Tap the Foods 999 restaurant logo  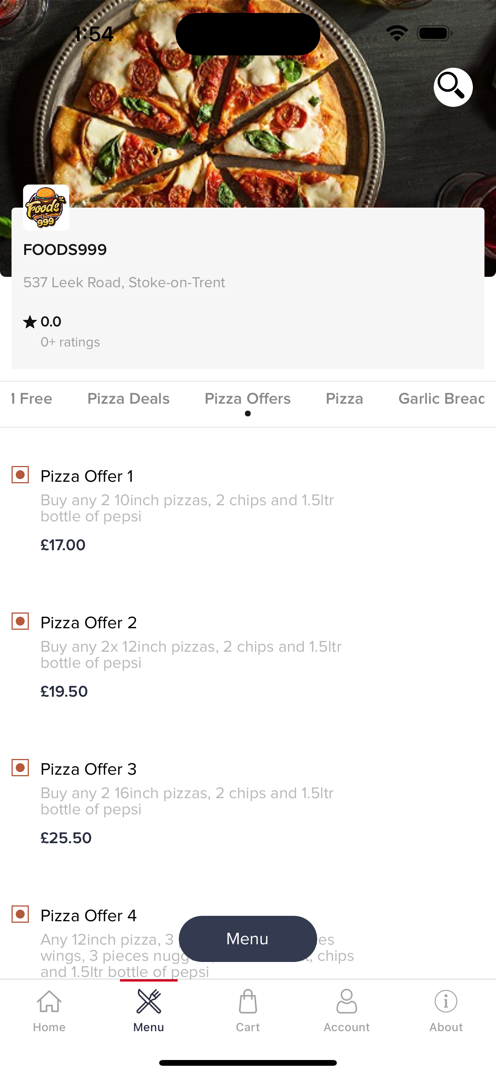click(x=46, y=207)
